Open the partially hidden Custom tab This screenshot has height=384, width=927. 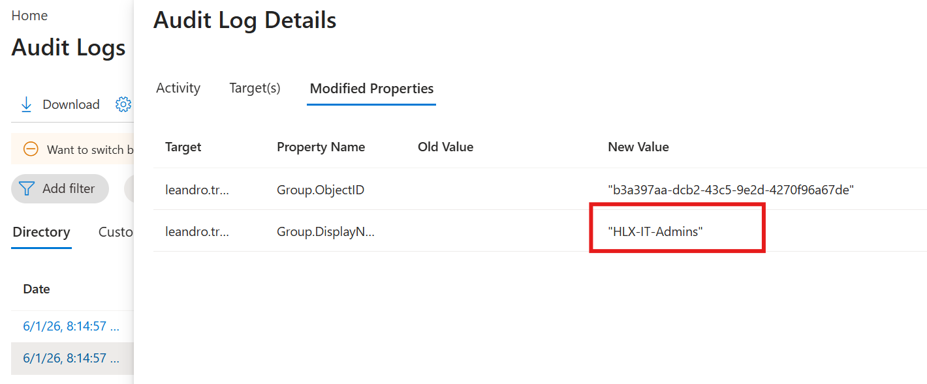116,232
